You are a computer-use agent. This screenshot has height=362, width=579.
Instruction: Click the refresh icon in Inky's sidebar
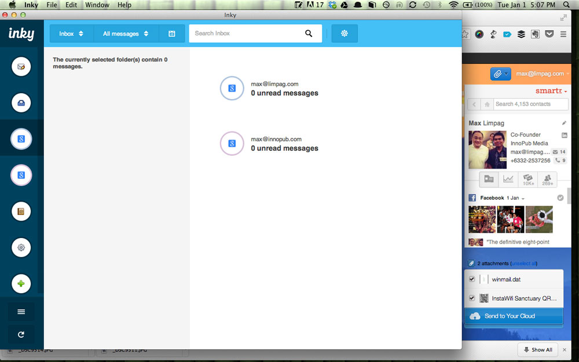click(x=21, y=334)
